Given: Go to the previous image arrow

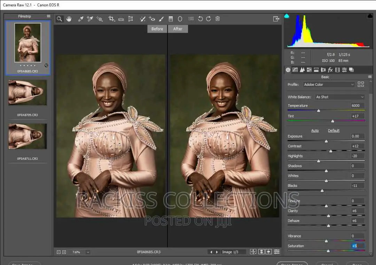Looking at the screenshot, I should click(211, 252).
